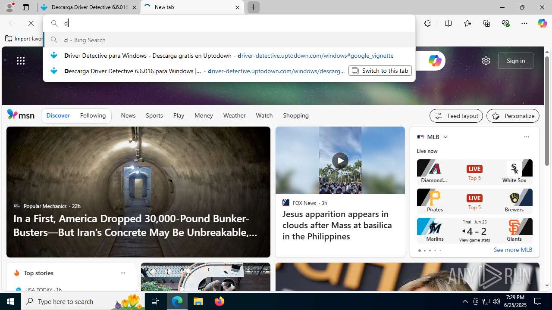Open File Explorer from taskbar
The width and height of the screenshot is (552, 310).
click(198, 301)
